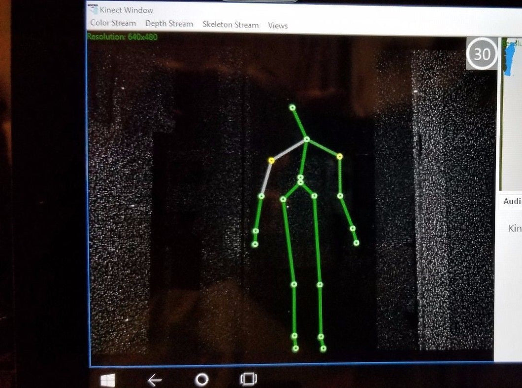Click the taskbar Back arrow
The width and height of the screenshot is (522, 388).
[155, 379]
